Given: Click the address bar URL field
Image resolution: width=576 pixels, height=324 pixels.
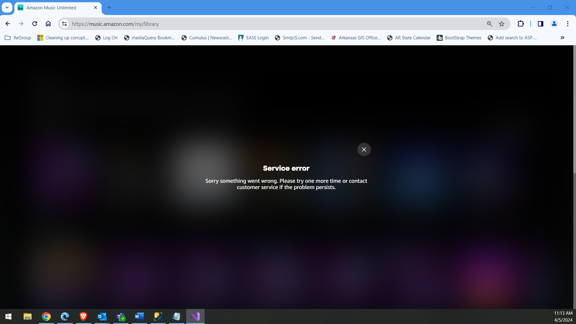Looking at the screenshot, I should pos(270,24).
